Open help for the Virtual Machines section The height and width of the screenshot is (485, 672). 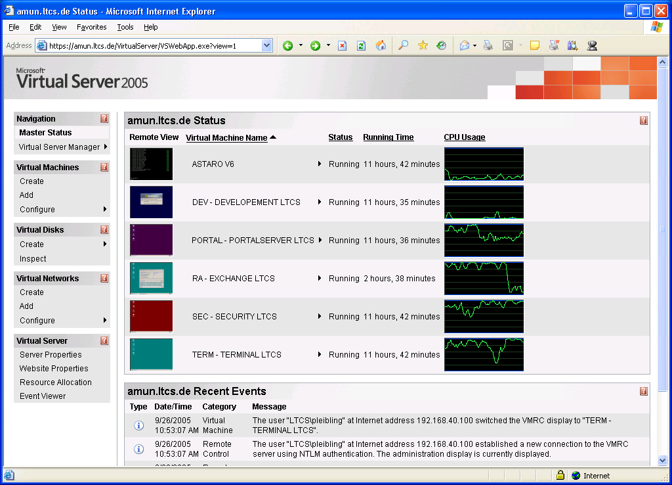tap(104, 167)
